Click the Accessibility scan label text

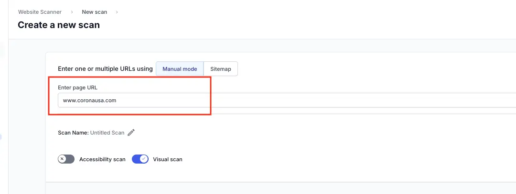tap(102, 159)
